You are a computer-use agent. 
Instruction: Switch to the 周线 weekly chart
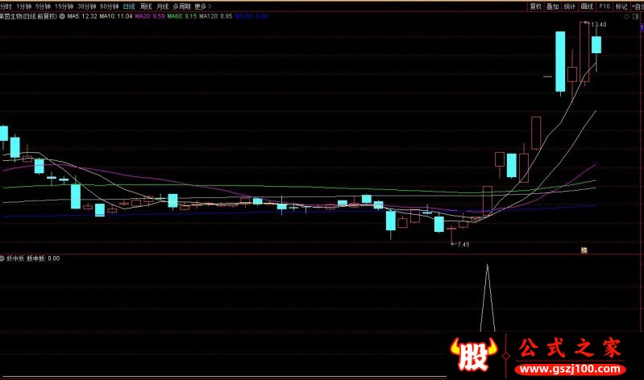coord(146,6)
